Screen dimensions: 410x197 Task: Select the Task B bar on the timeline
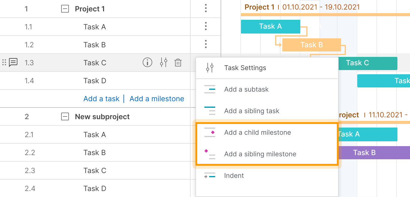(x=312, y=45)
